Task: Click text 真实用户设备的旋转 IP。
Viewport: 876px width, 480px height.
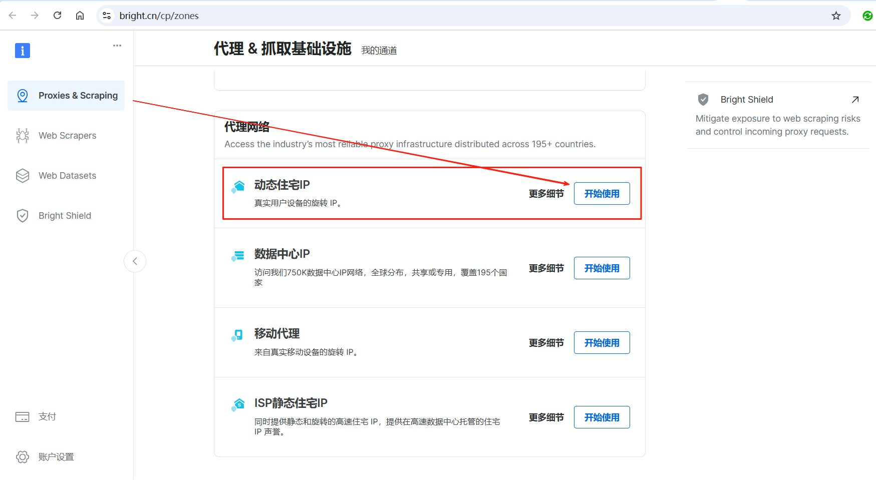Action: 298,203
